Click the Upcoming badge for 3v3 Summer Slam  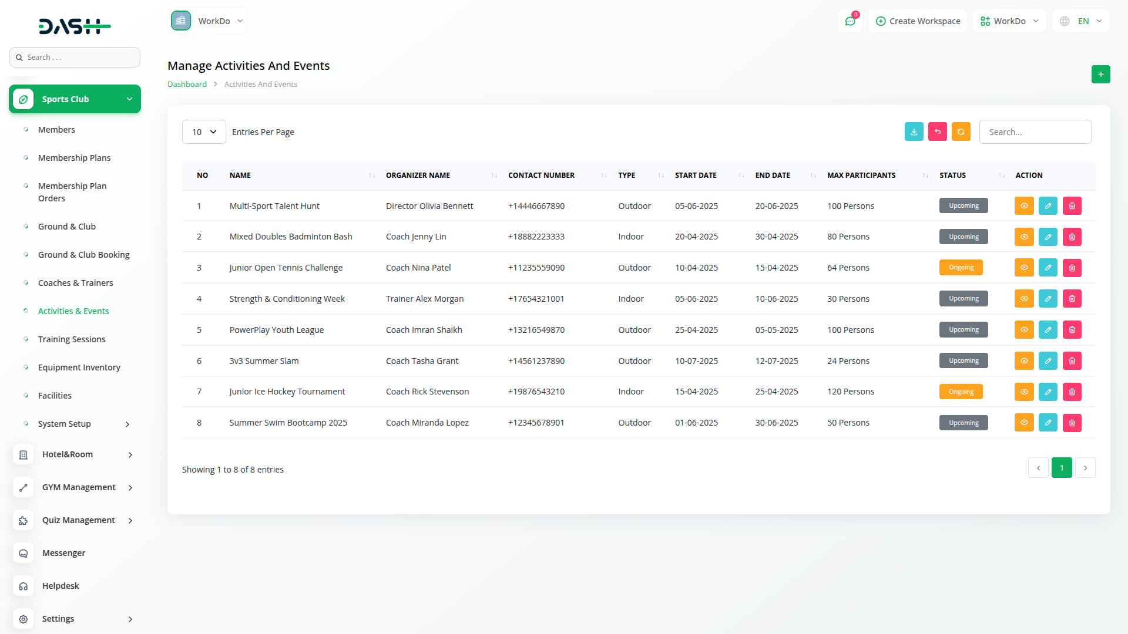pos(963,361)
